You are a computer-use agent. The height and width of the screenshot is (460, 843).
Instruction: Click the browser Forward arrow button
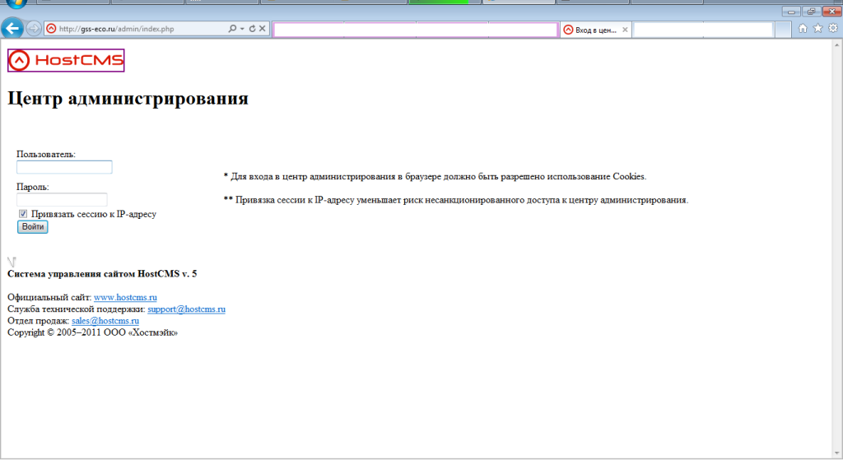coord(34,29)
